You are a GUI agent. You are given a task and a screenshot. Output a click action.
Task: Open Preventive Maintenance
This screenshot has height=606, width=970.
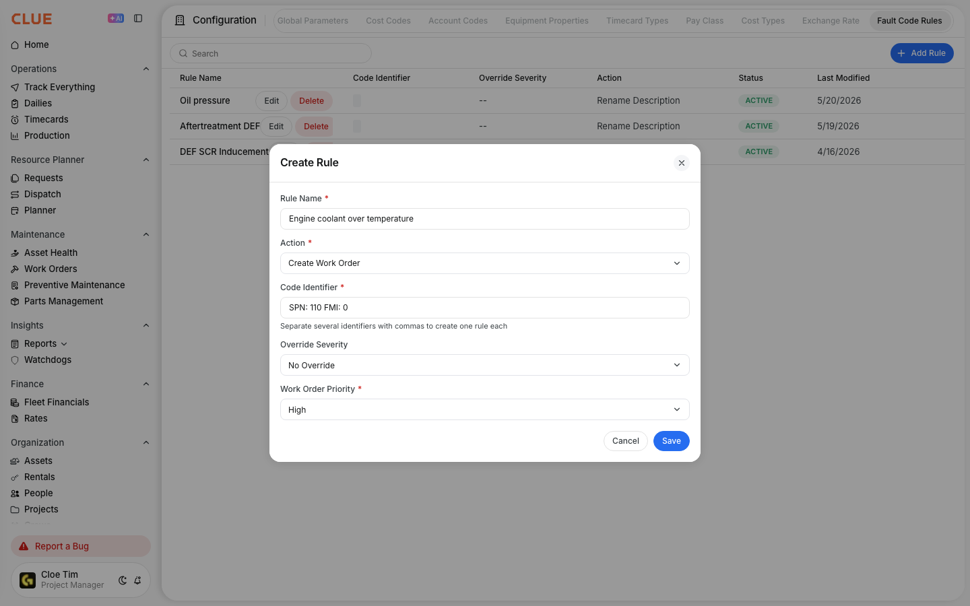point(74,285)
